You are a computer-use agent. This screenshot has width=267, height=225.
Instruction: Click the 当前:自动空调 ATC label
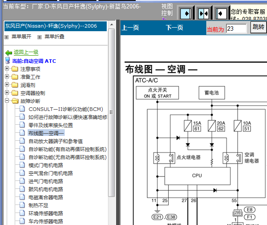click(34, 61)
